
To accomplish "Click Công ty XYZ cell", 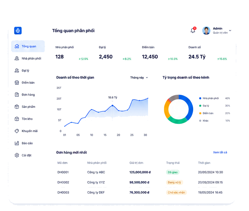I will click(x=96, y=182).
